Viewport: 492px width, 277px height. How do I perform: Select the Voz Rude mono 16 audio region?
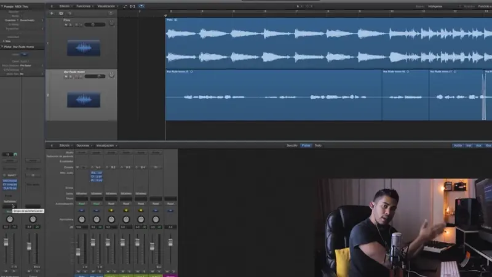click(405, 95)
